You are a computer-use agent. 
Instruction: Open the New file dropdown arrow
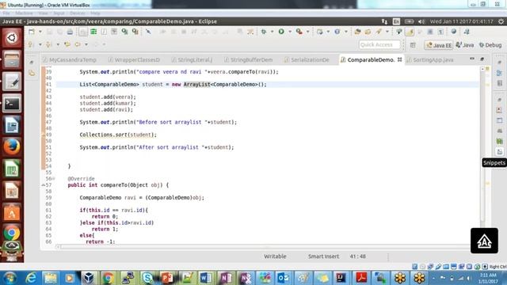click(40, 32)
